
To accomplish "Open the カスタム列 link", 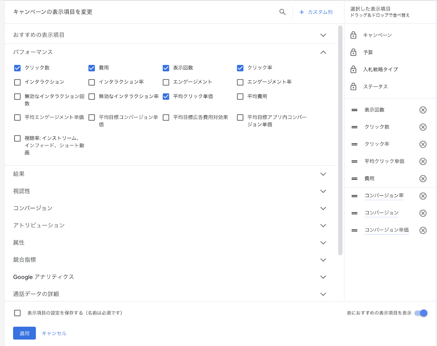I will tap(320, 12).
